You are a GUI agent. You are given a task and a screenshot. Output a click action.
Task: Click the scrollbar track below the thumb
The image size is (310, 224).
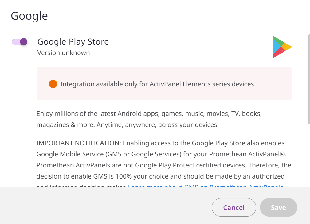(x=309, y=155)
